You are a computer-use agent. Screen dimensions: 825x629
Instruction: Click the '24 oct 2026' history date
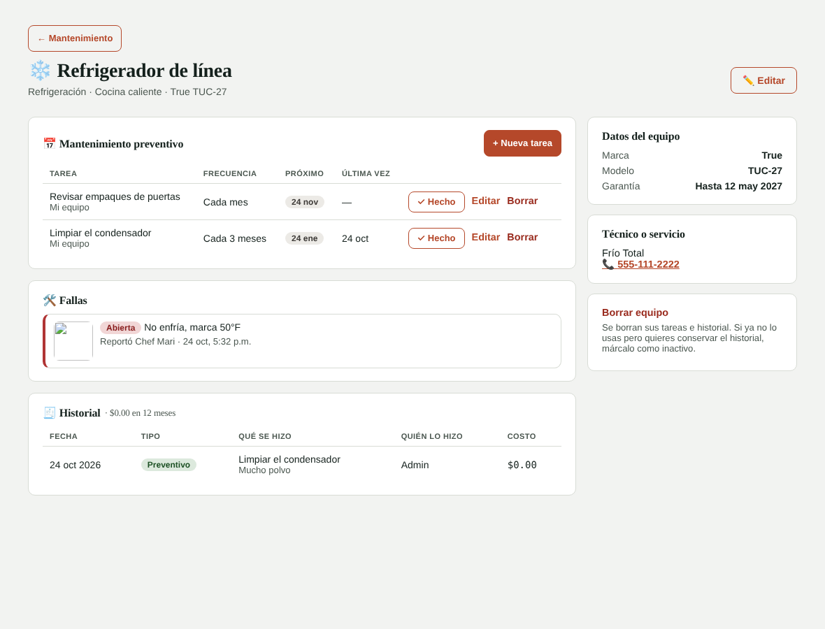76,465
